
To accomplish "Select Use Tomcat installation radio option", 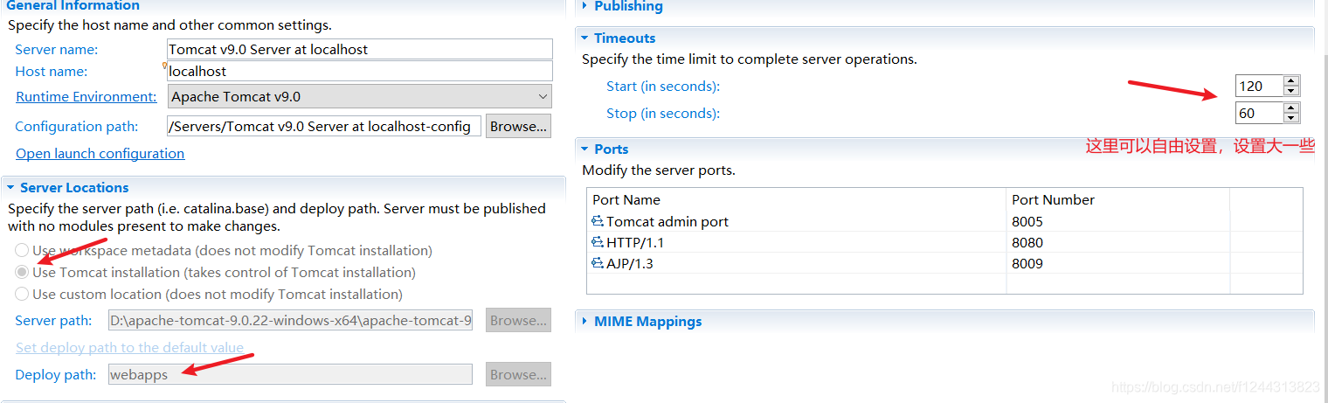I will [22, 273].
